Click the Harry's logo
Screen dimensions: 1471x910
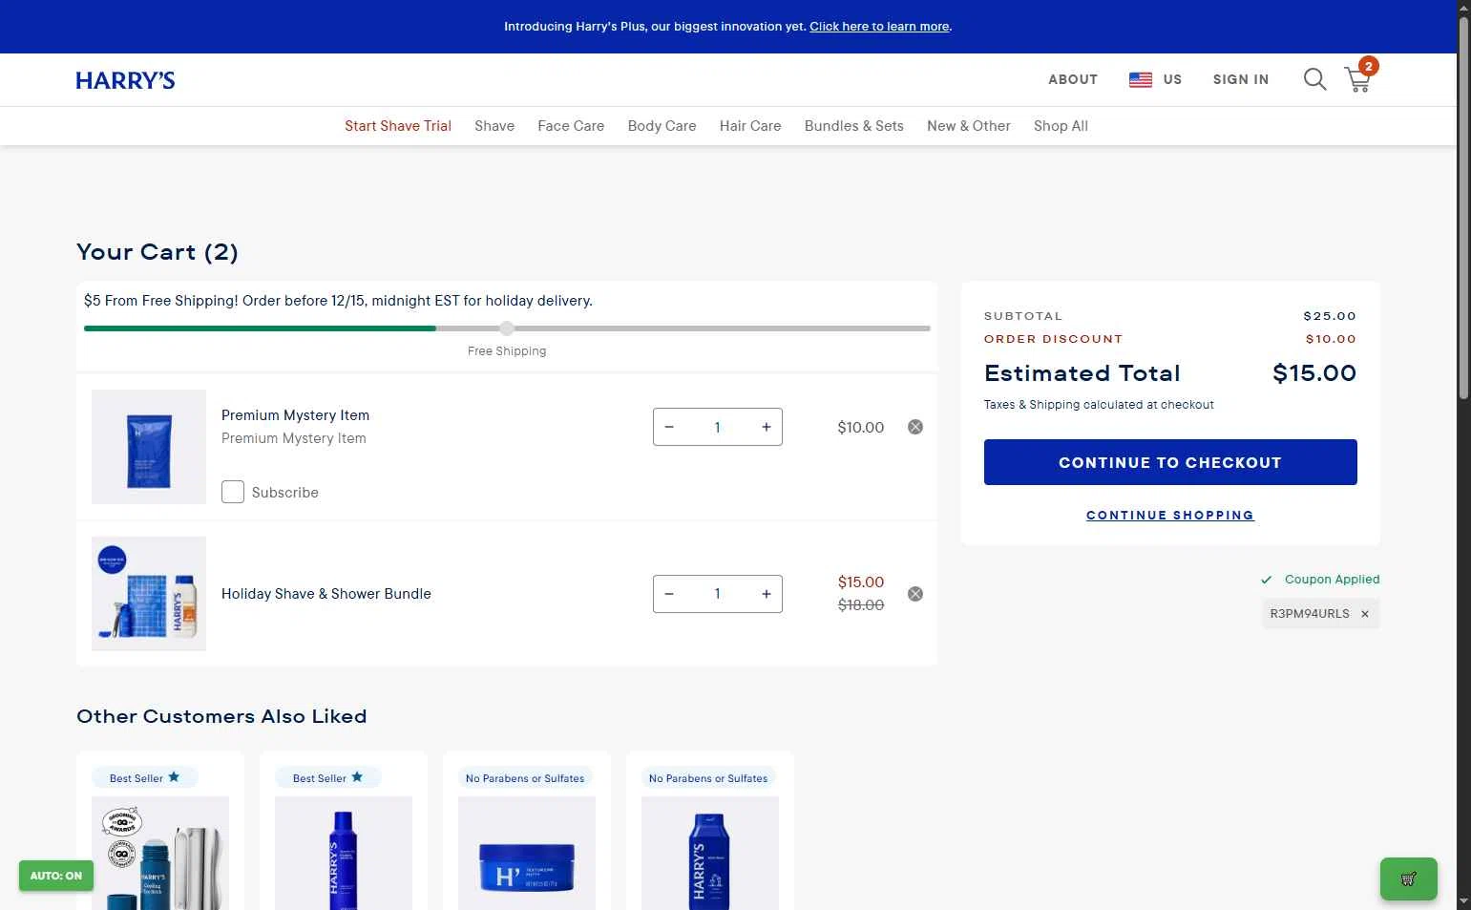[x=125, y=80]
